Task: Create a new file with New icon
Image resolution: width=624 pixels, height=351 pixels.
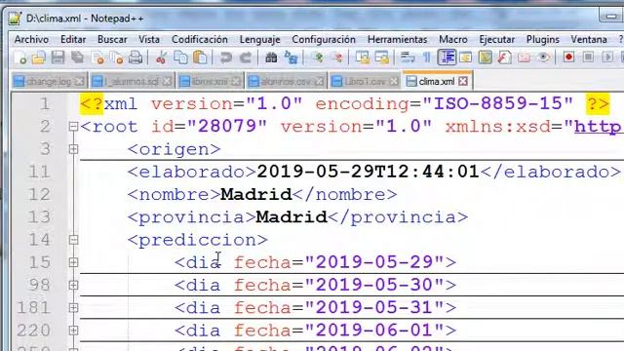Action: tap(19, 58)
